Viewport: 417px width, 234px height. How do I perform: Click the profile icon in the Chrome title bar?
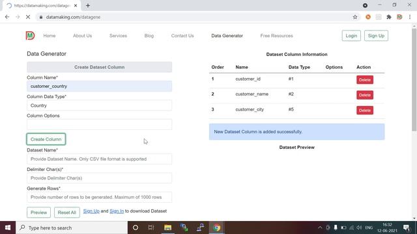pos(365,5)
